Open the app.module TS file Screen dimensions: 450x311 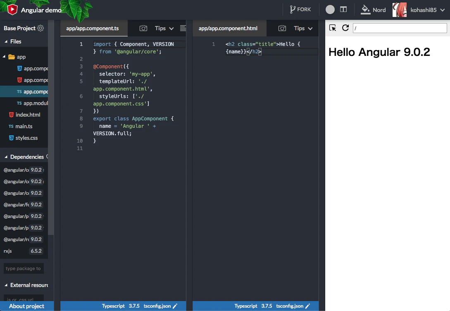tap(32, 103)
